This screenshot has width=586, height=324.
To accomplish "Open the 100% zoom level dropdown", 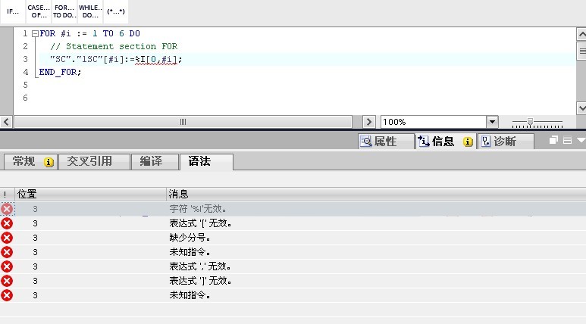I will click(x=492, y=122).
